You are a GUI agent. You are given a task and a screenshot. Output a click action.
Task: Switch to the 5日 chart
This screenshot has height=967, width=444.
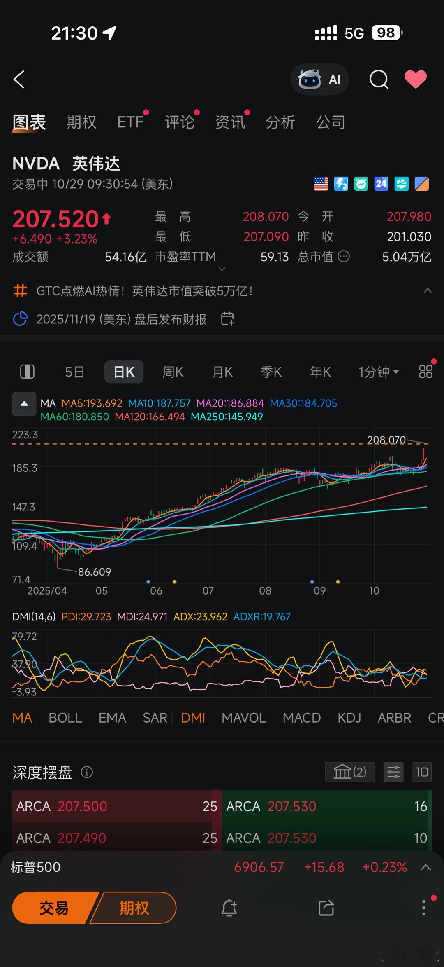click(74, 372)
